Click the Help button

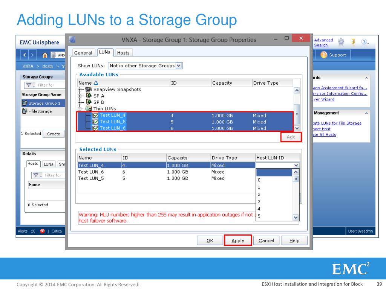tap(294, 240)
